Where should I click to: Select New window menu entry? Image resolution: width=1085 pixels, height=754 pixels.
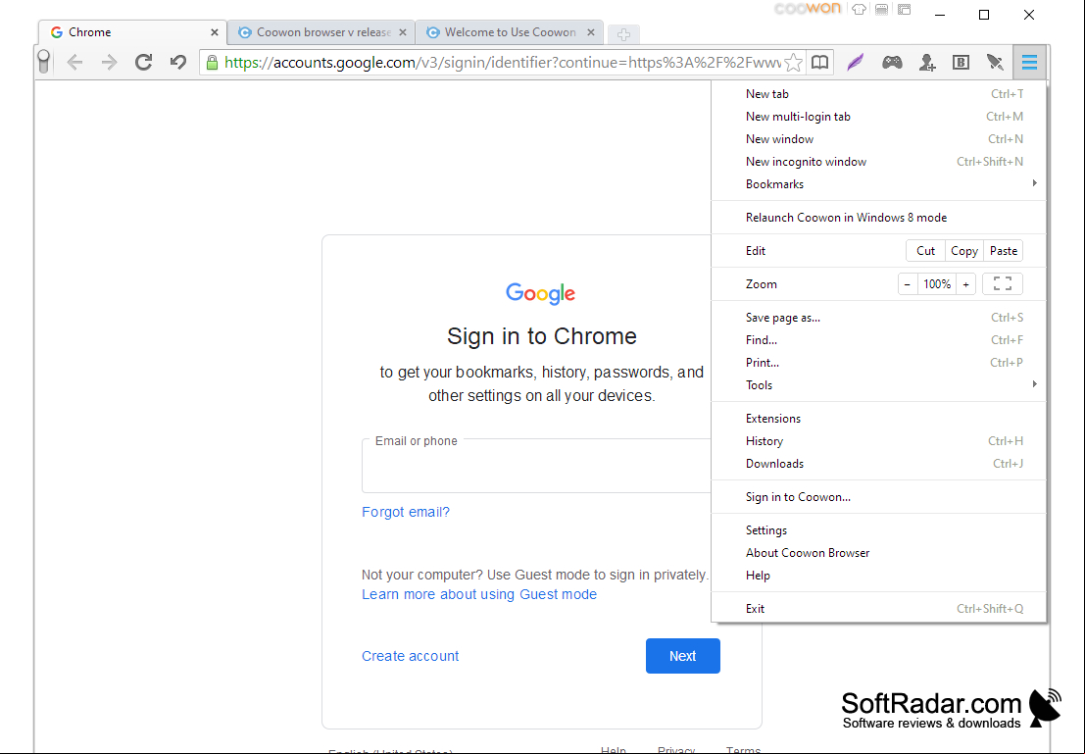pos(879,139)
